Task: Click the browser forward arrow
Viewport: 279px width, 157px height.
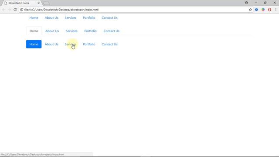Action: coord(9,10)
